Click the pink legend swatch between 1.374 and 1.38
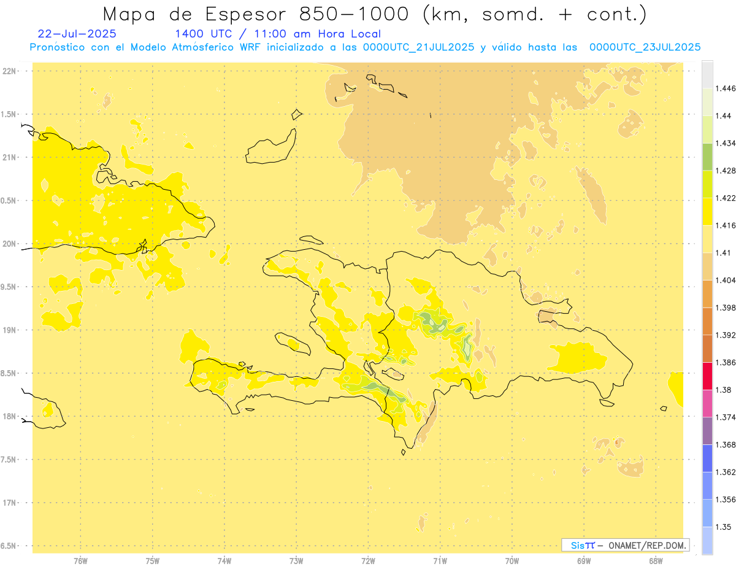The width and height of the screenshot is (736, 569). point(707,403)
